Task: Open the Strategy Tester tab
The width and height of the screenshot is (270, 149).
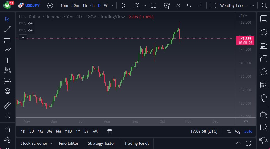Action: 101,143
